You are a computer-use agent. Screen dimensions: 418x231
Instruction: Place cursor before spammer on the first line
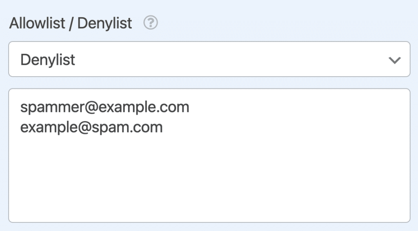(20, 107)
